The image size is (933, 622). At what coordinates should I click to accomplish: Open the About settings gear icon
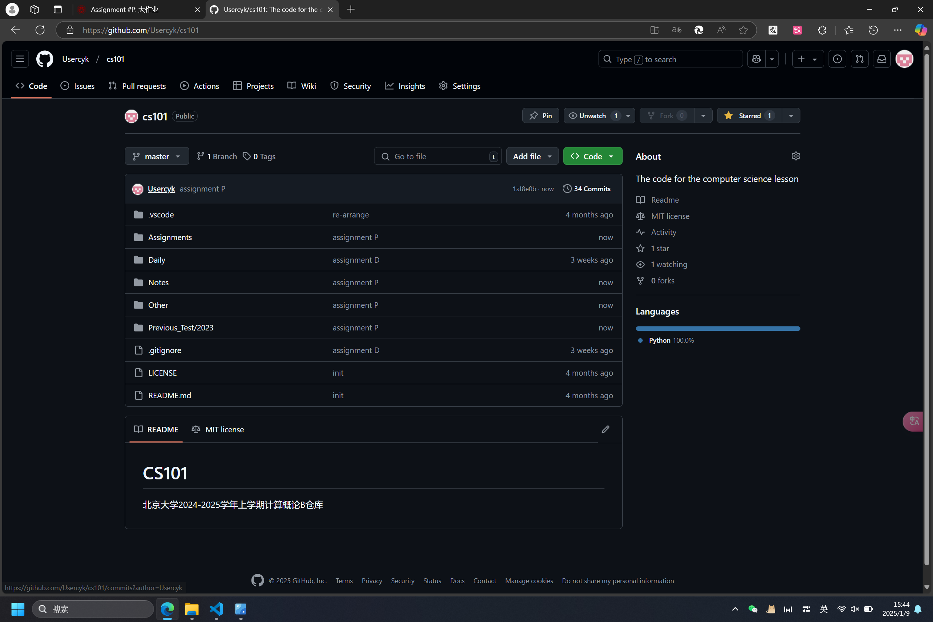click(x=796, y=156)
